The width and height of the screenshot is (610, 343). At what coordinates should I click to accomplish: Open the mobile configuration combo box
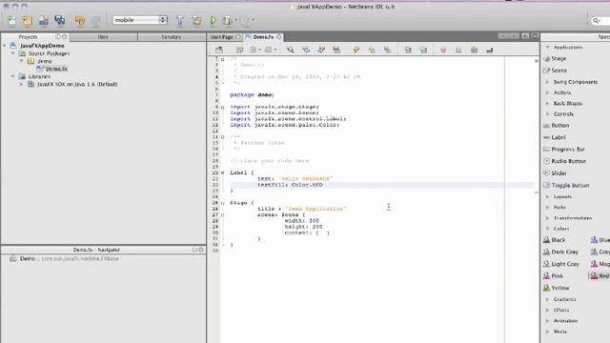(140, 20)
